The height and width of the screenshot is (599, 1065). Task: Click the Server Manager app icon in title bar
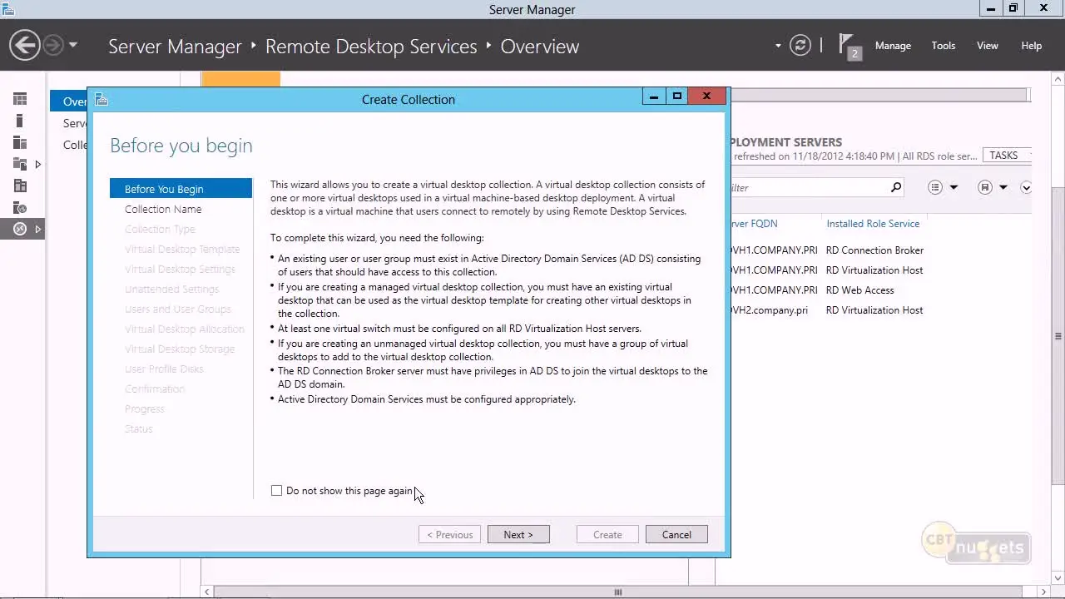click(x=7, y=9)
